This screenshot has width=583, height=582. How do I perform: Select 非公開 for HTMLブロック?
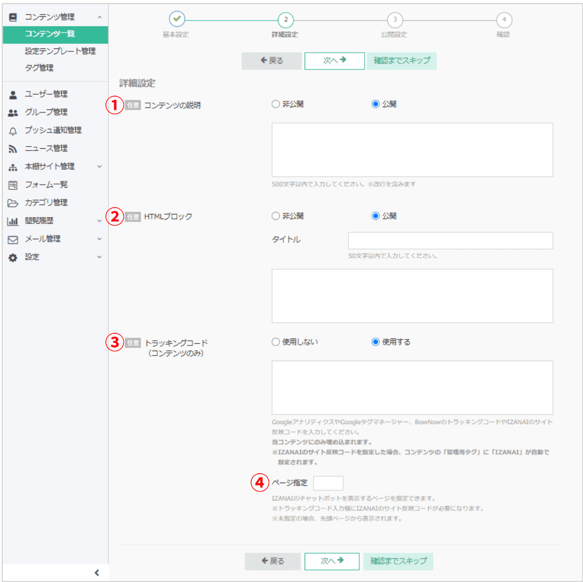click(276, 216)
